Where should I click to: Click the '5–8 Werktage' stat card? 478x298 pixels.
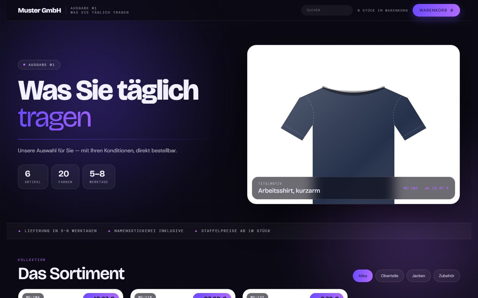[99, 177]
